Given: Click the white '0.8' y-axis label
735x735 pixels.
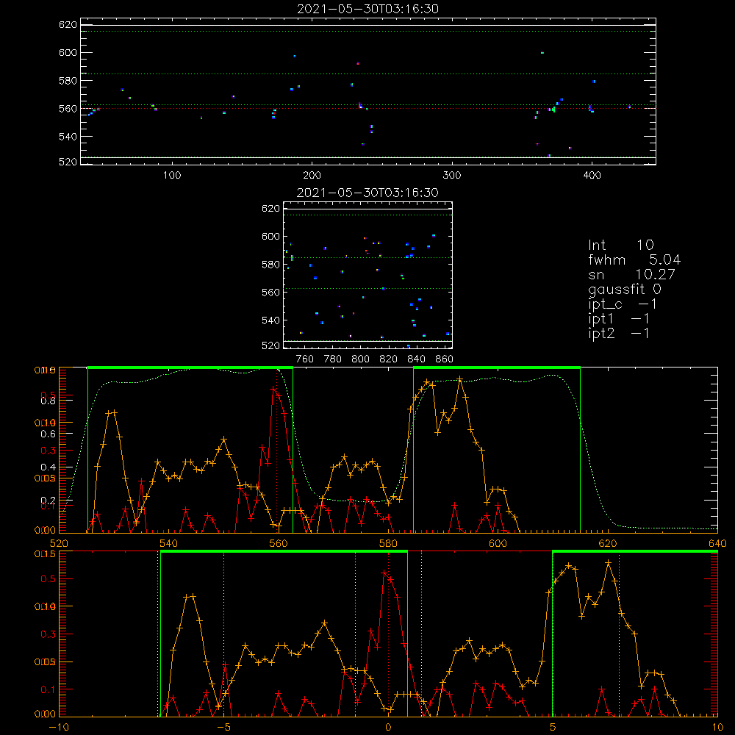Looking at the screenshot, I should [49, 401].
